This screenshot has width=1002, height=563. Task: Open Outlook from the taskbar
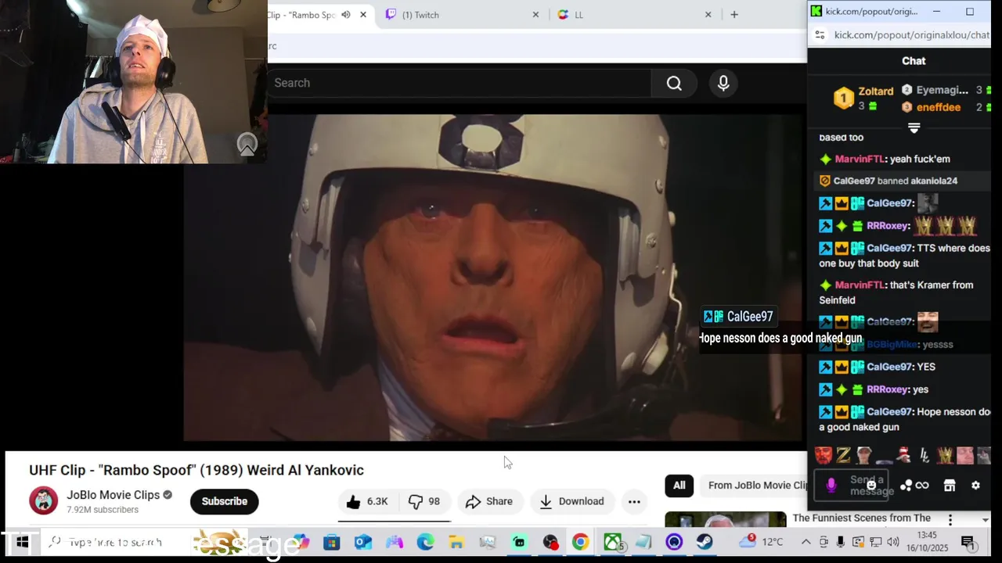362,542
